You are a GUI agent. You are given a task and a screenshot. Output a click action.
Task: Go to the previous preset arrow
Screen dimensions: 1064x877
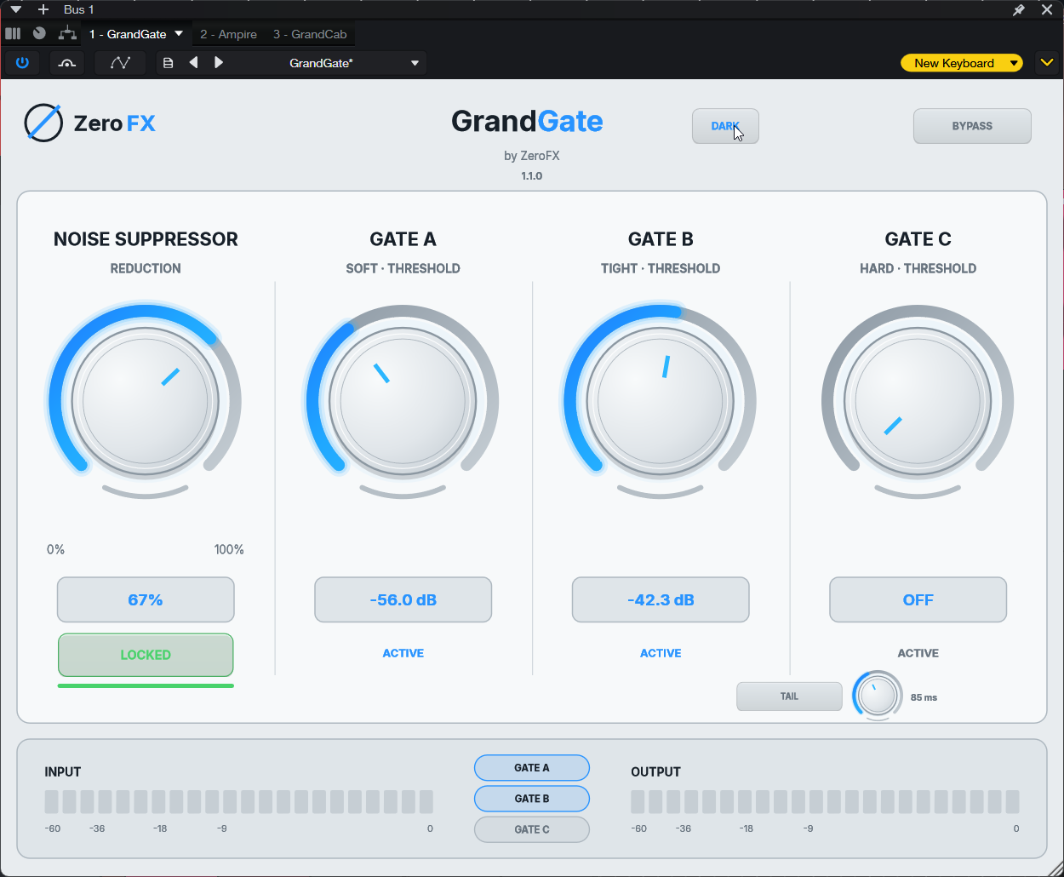pyautogui.click(x=193, y=63)
